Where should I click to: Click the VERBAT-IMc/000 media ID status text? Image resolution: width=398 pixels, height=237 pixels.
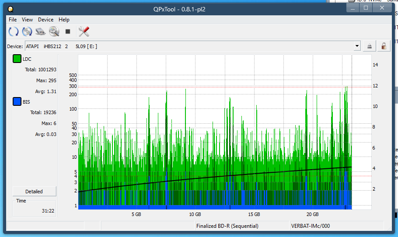[311, 226]
